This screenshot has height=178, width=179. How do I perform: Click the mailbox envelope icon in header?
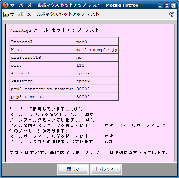[x=6, y=15]
